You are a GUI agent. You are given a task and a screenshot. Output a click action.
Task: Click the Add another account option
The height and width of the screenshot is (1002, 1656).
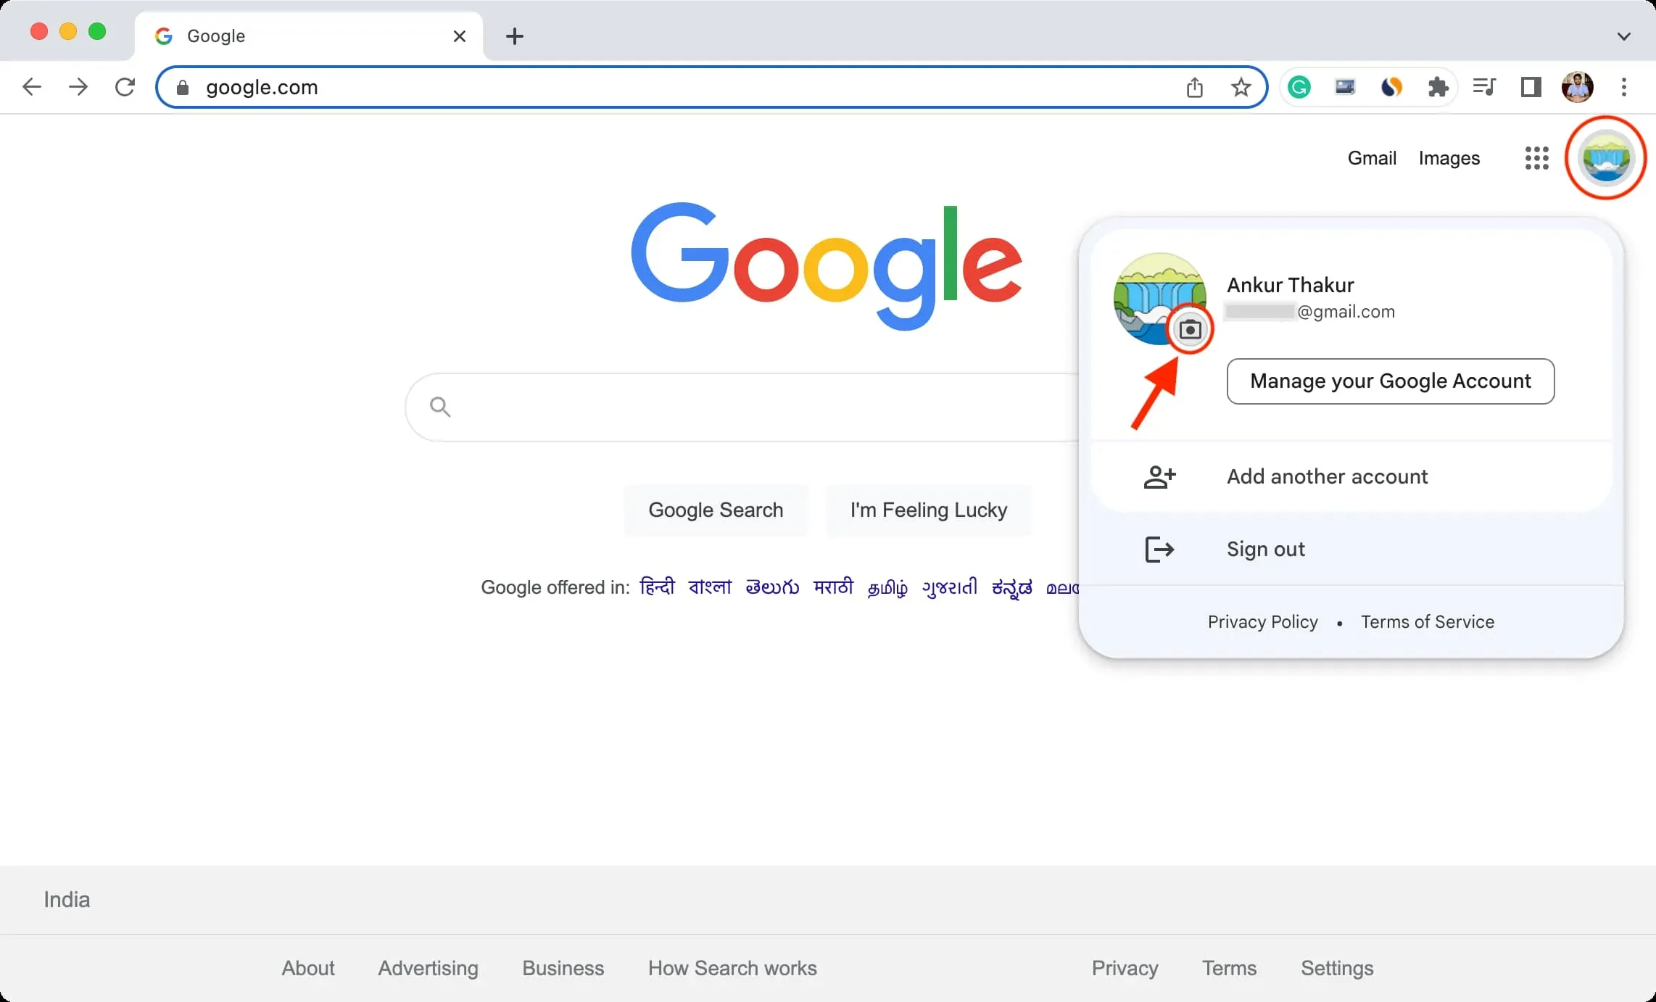coord(1327,476)
